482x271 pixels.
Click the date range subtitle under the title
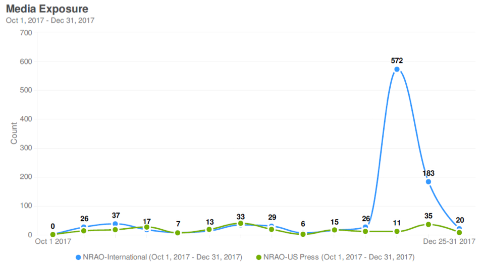[50, 21]
